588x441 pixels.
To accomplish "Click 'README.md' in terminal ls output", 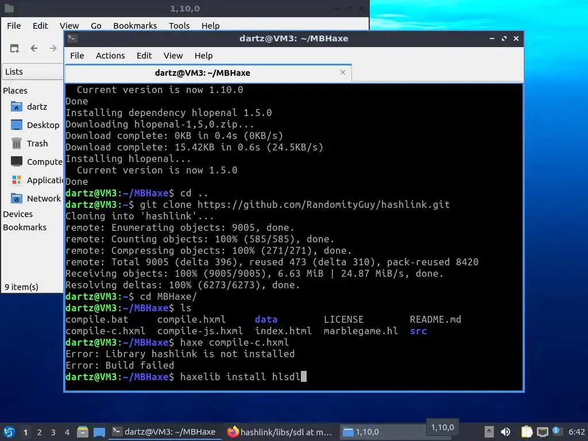I will click(x=435, y=319).
